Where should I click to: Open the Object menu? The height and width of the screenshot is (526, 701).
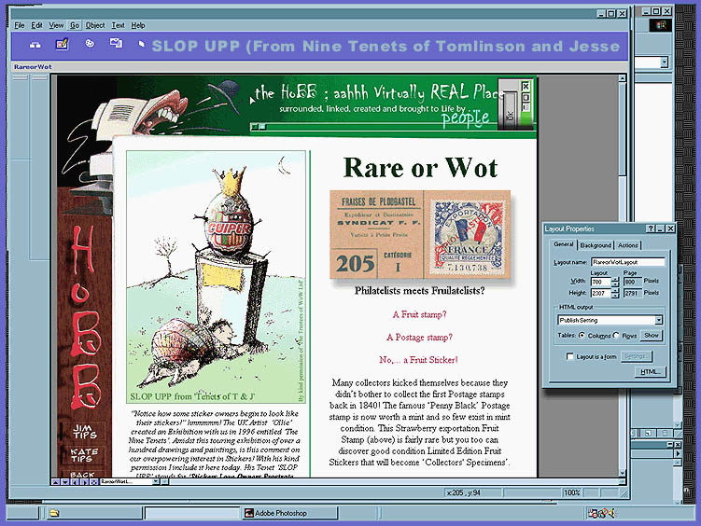pyautogui.click(x=95, y=25)
